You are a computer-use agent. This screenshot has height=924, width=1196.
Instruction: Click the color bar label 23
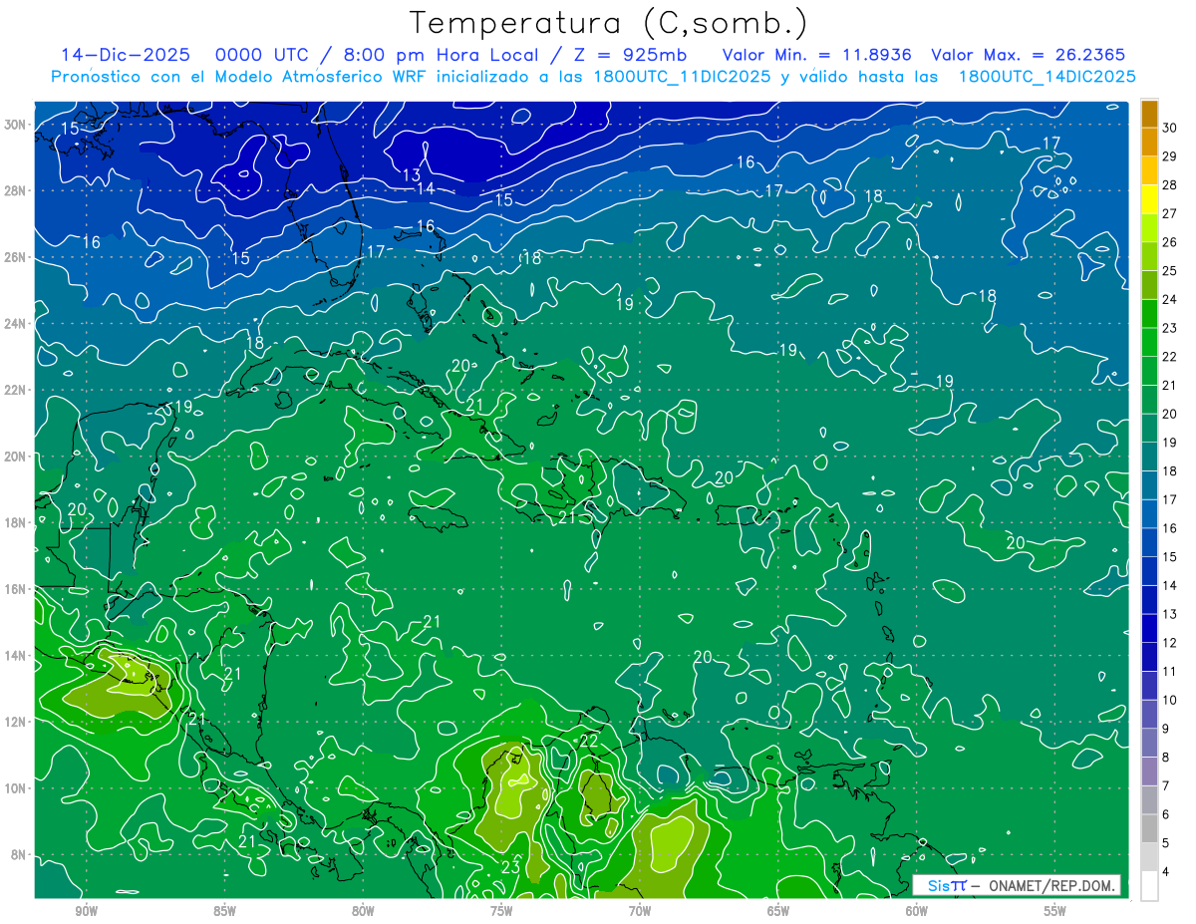pos(1169,328)
